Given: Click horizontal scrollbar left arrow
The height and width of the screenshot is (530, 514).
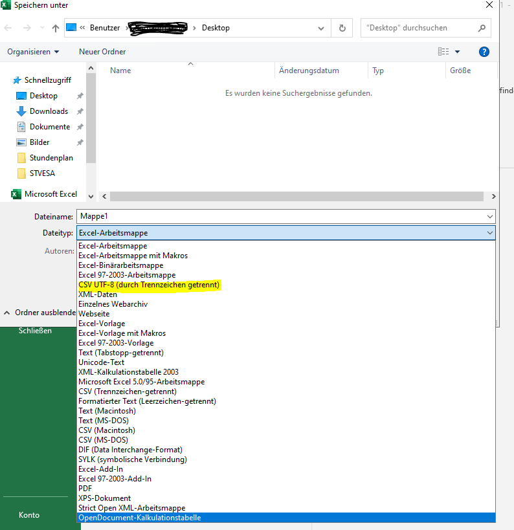Looking at the screenshot, I should click(104, 196).
